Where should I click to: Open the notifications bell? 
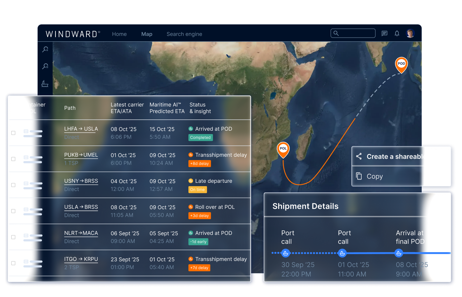[397, 33]
